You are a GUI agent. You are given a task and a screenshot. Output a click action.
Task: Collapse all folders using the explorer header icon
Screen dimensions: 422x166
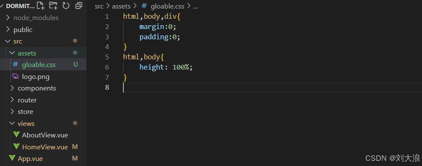78,6
